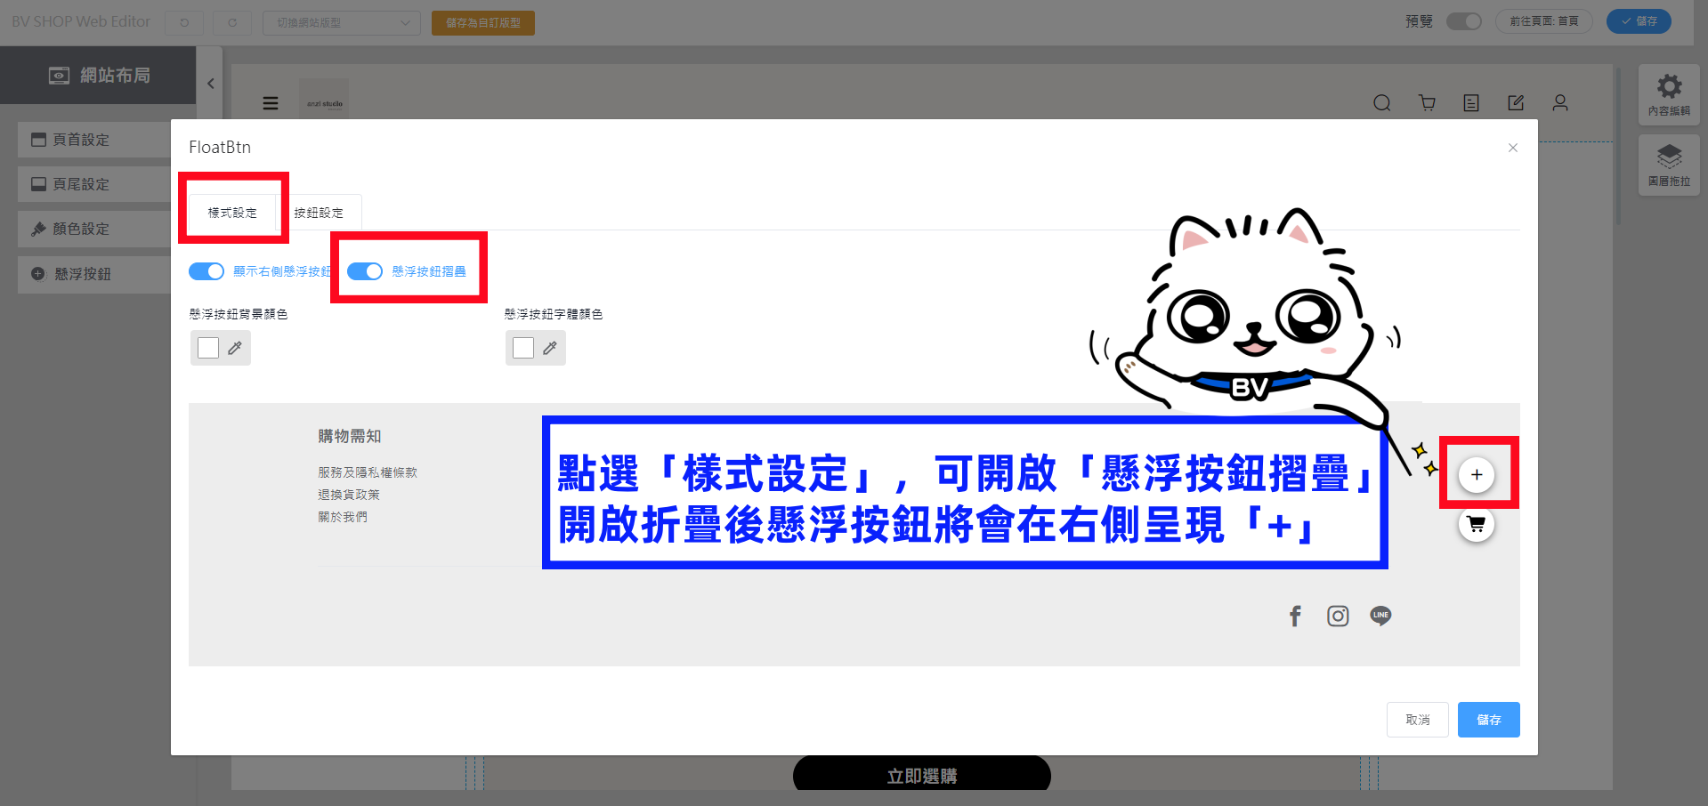Open the member account icon in header
Screen dimensions: 1708x806
click(x=1560, y=103)
